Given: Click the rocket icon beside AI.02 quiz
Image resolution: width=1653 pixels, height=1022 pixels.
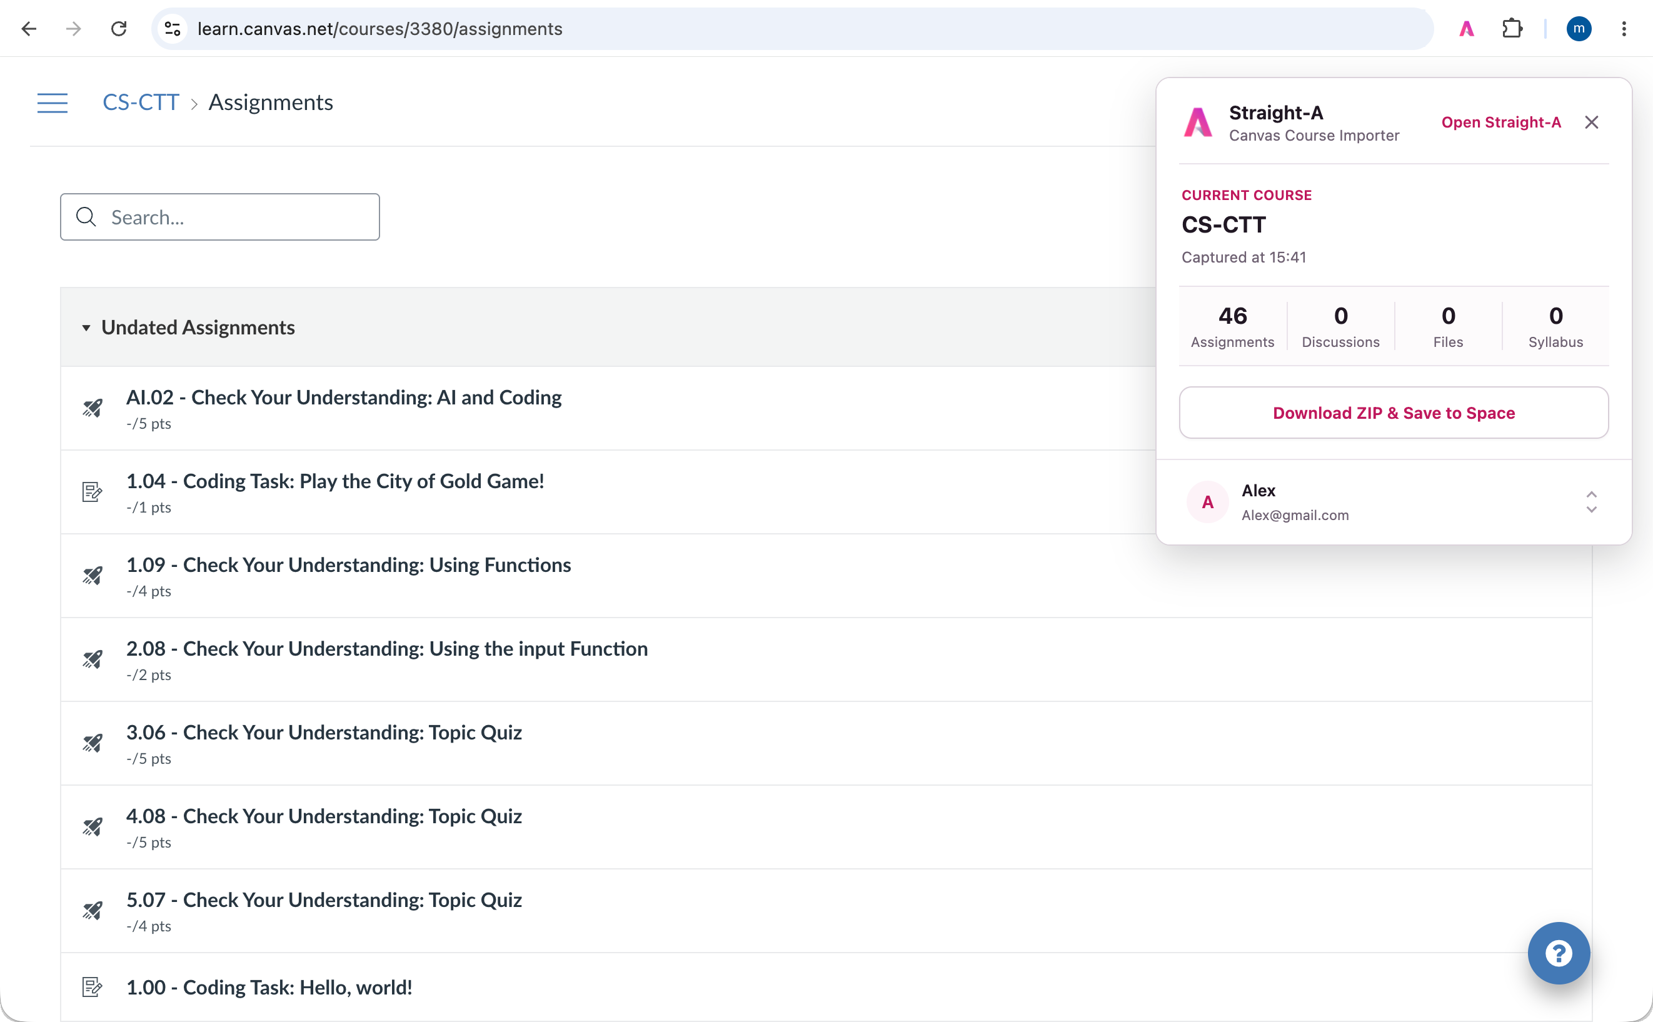Looking at the screenshot, I should pyautogui.click(x=92, y=408).
